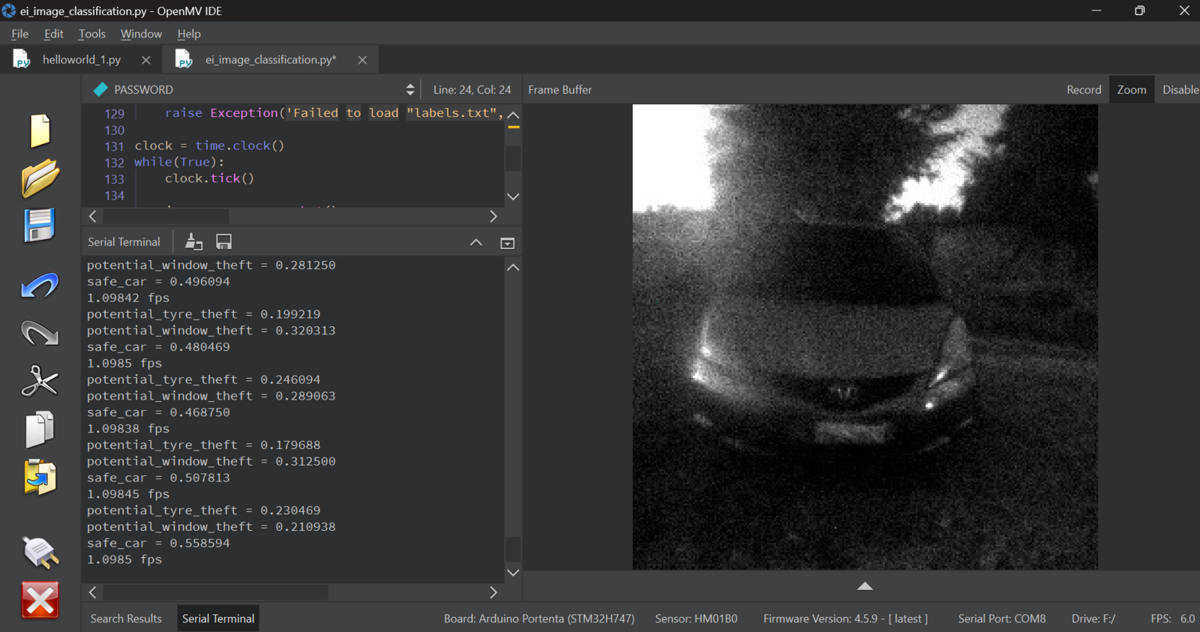Click the blue Undo arrow icon

click(40, 286)
